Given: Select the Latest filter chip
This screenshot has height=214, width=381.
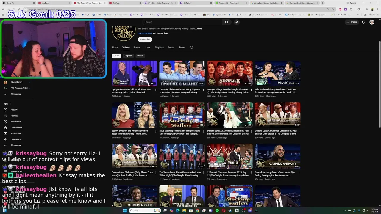Looking at the screenshot, I should 116,56.
